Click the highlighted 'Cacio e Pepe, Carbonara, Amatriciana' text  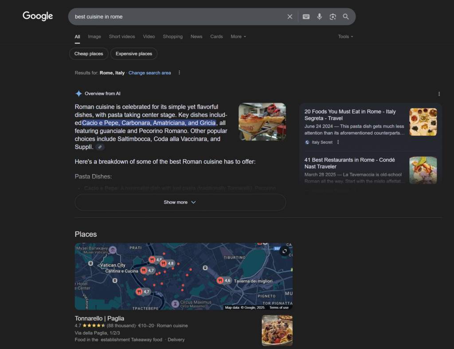pos(149,123)
